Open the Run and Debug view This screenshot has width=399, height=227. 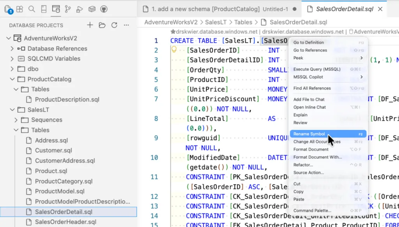pyautogui.click(x=79, y=9)
